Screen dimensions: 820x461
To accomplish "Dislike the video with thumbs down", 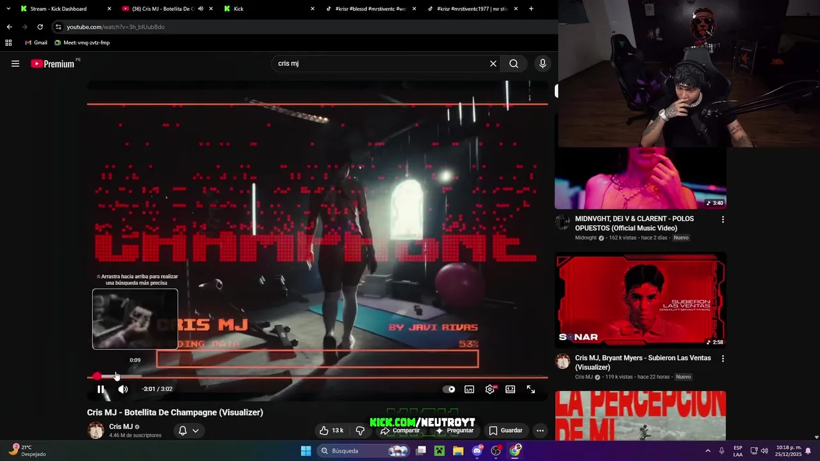I will (x=360, y=430).
